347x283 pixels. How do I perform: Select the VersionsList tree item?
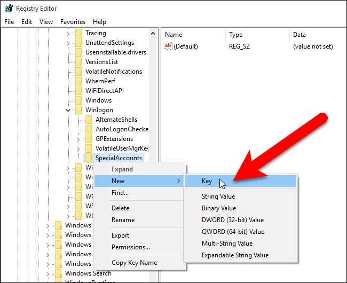coord(101,62)
